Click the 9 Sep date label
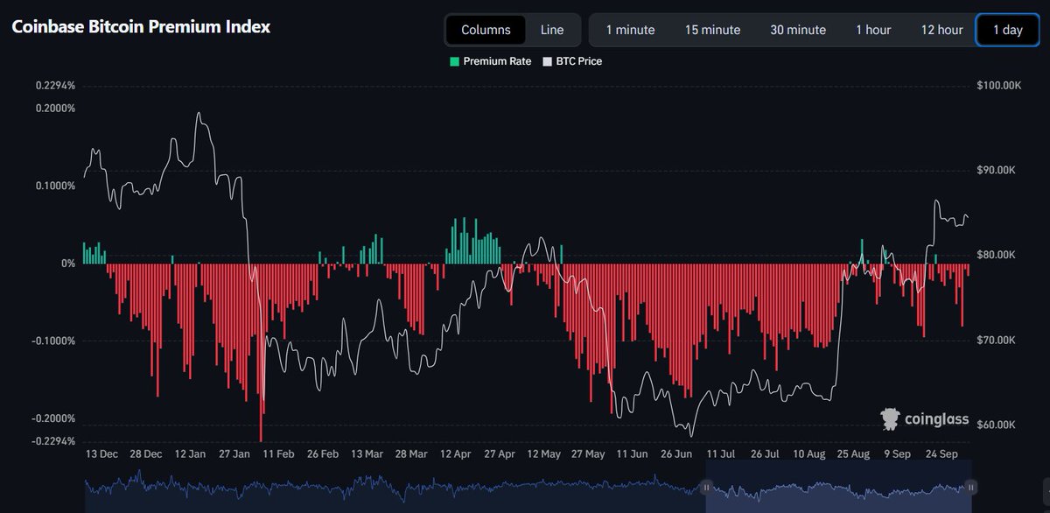1050x513 pixels. (898, 454)
